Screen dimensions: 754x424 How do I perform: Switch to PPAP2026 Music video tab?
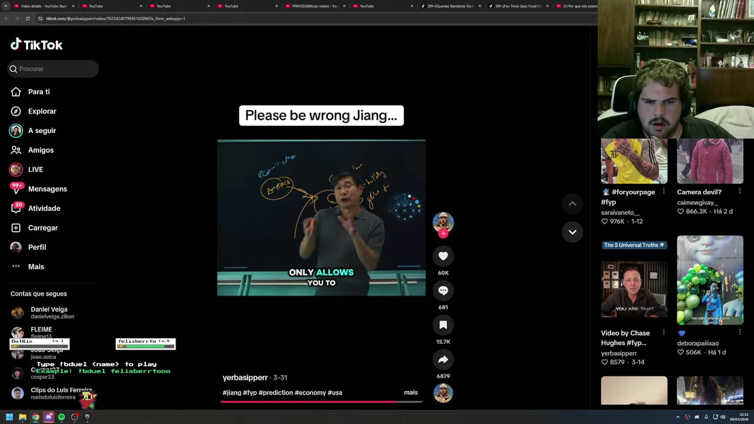[x=315, y=6]
